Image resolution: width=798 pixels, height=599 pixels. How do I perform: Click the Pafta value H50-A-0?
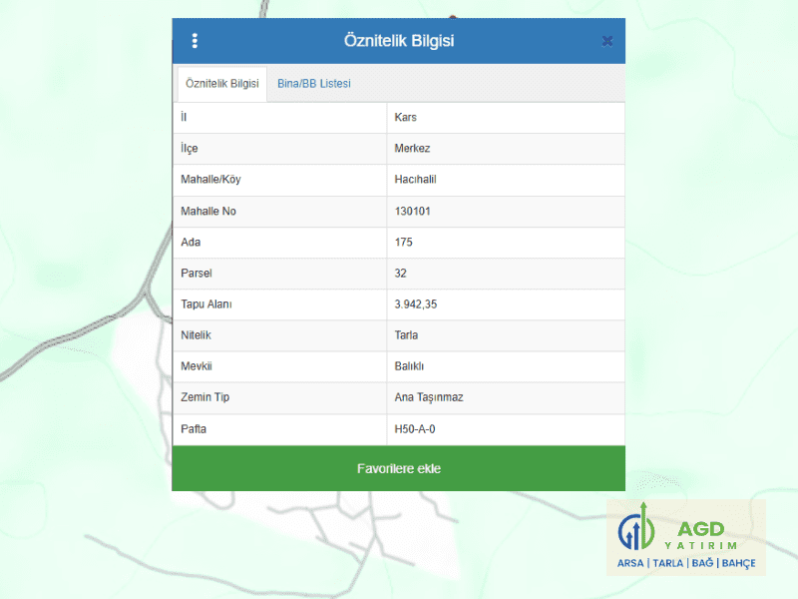(x=415, y=429)
